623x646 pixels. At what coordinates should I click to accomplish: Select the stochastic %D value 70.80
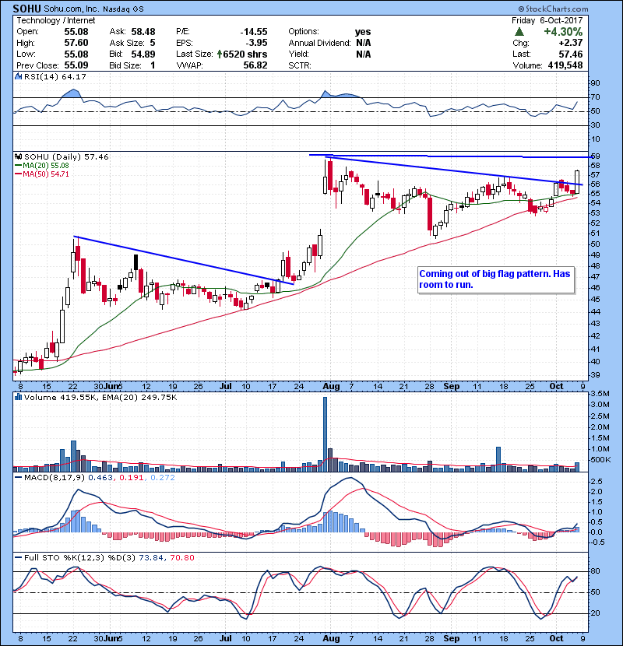tap(181, 558)
